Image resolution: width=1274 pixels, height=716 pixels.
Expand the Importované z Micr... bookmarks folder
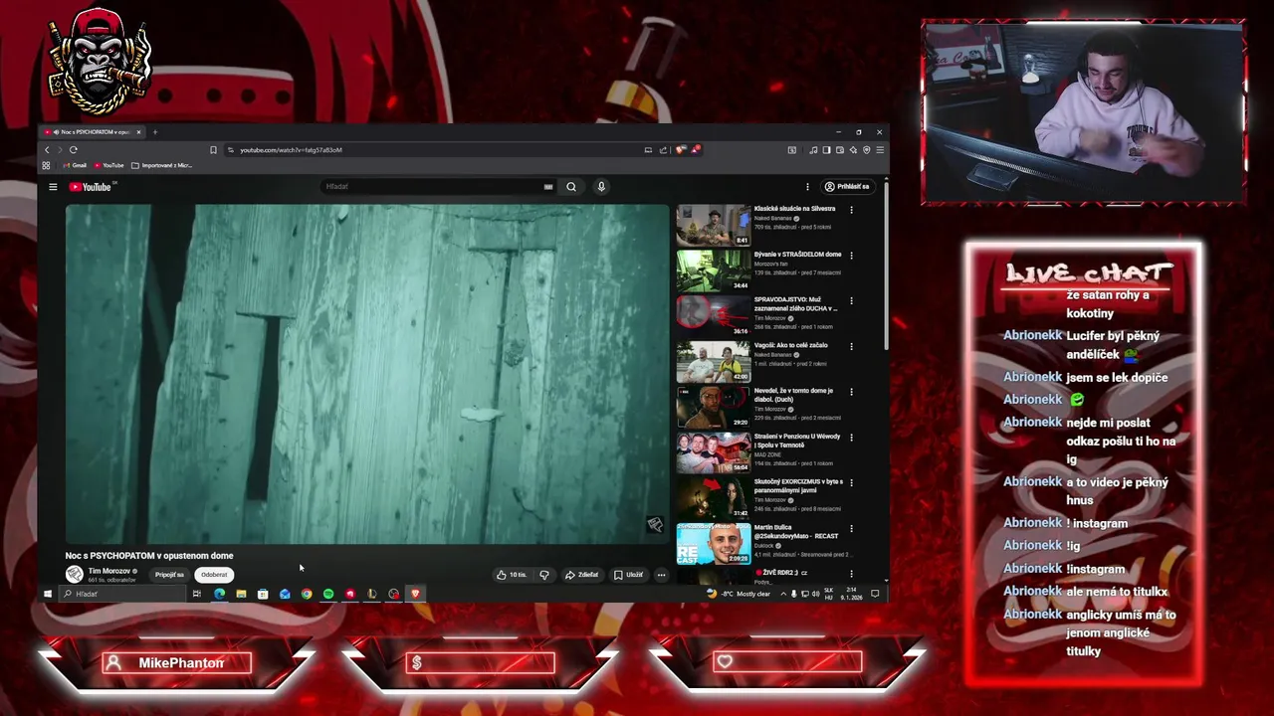(x=162, y=165)
